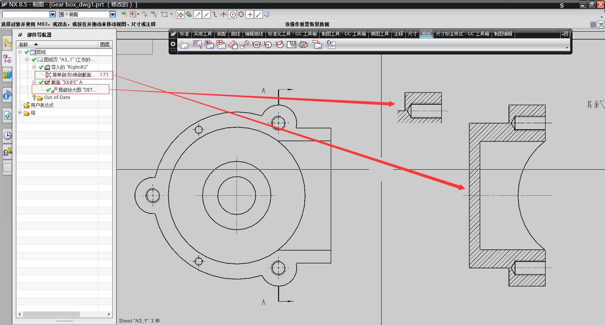Toggle the End Point snap icon
The height and width of the screenshot is (325, 605).
(x=197, y=14)
